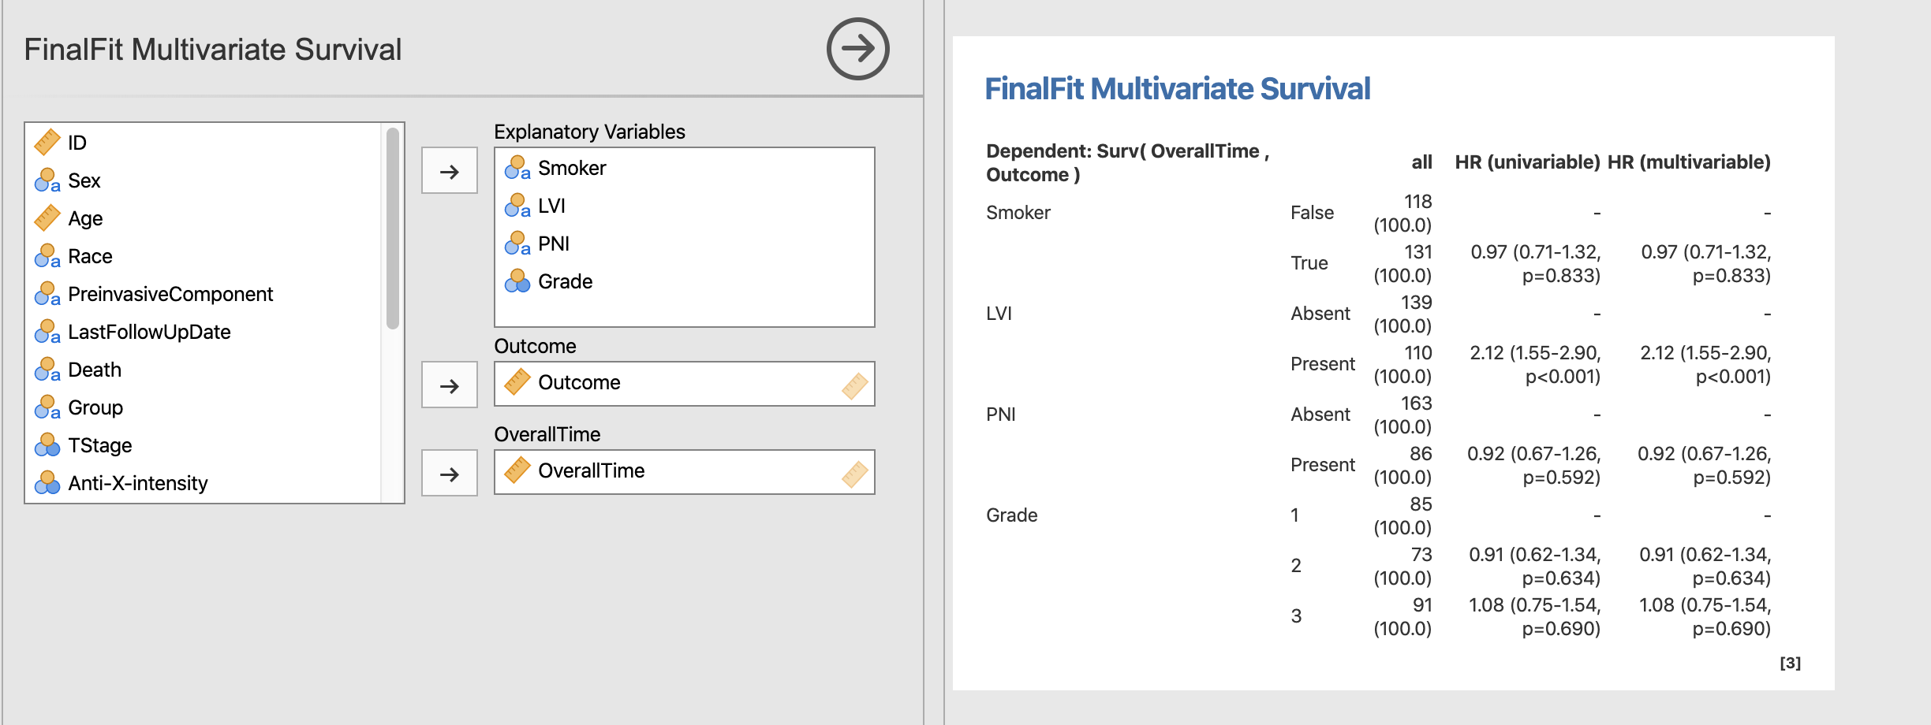1931x725 pixels.
Task: Select ID variable ruler icon
Action: (47, 142)
